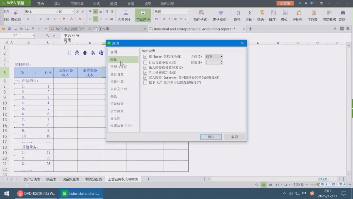Increase the 位数 stepper value
353x199 pixels.
(221, 61)
